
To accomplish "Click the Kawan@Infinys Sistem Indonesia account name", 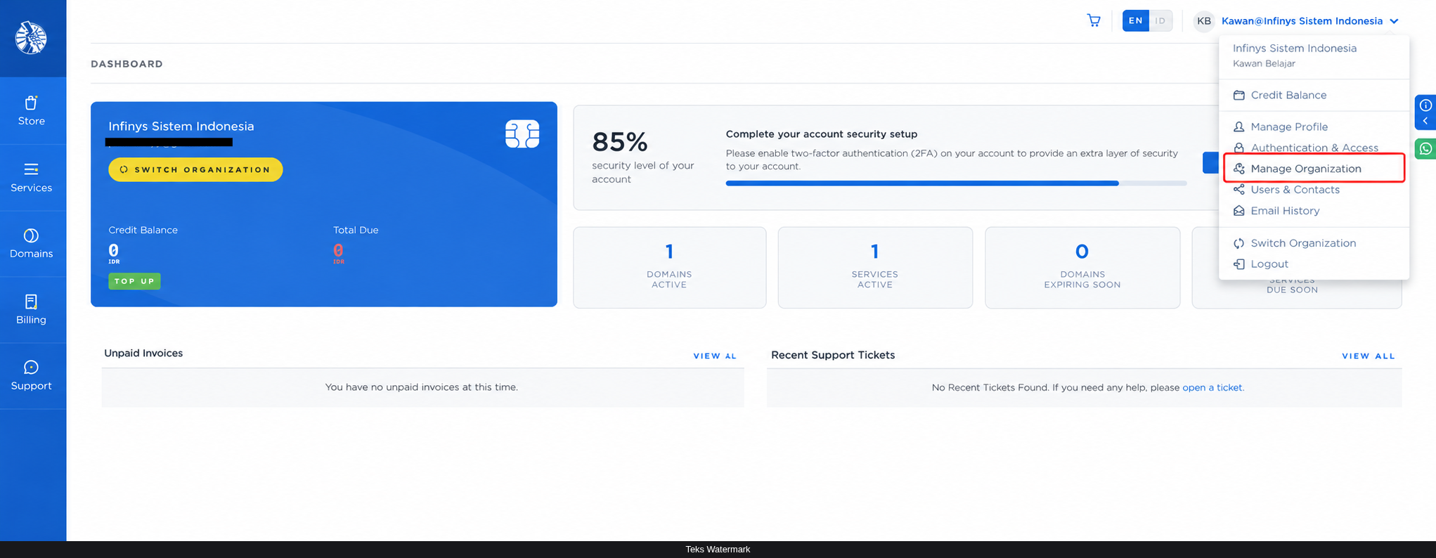I will (x=1302, y=21).
